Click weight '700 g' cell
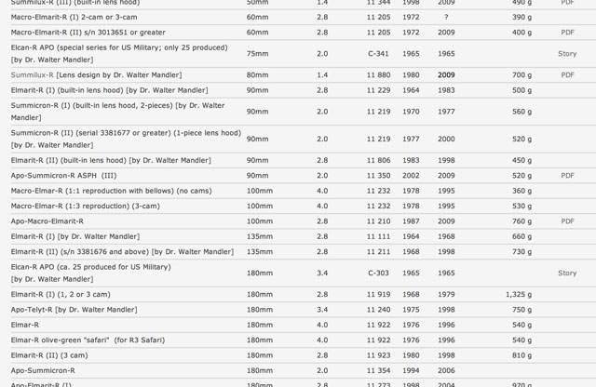 click(x=521, y=74)
